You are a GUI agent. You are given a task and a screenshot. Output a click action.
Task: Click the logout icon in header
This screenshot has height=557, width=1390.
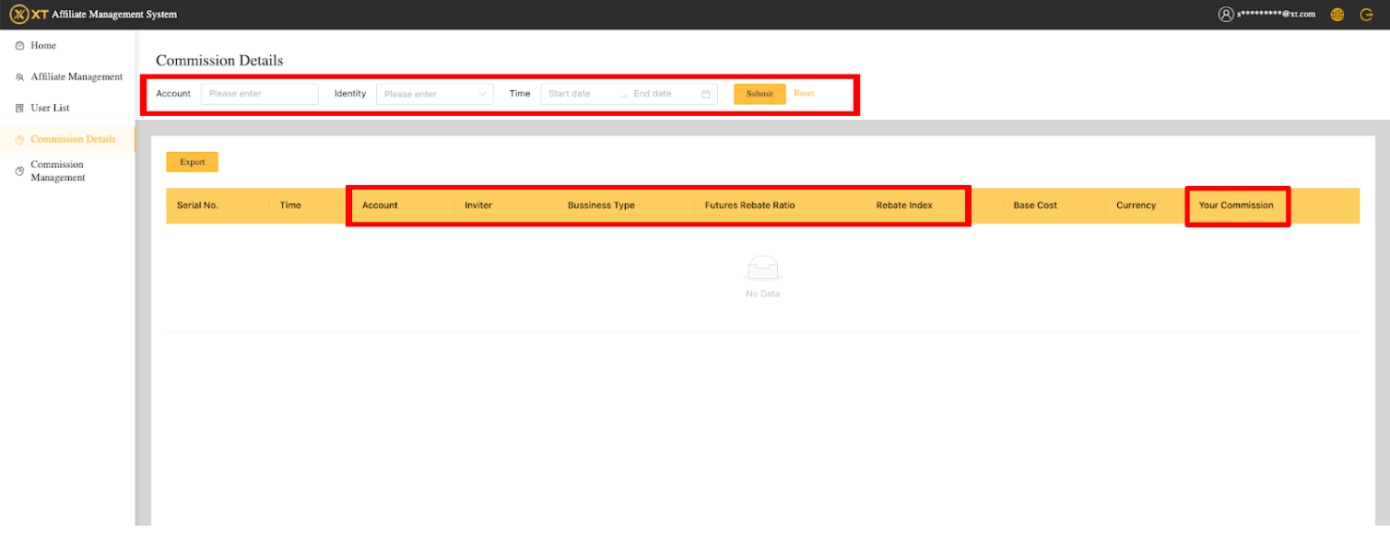1365,14
